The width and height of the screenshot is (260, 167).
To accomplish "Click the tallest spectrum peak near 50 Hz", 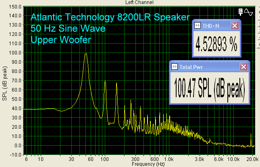I will pos(86,54).
